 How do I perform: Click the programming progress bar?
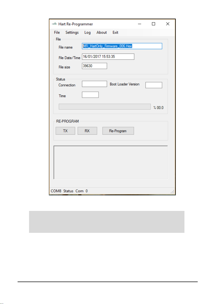tap(104, 107)
